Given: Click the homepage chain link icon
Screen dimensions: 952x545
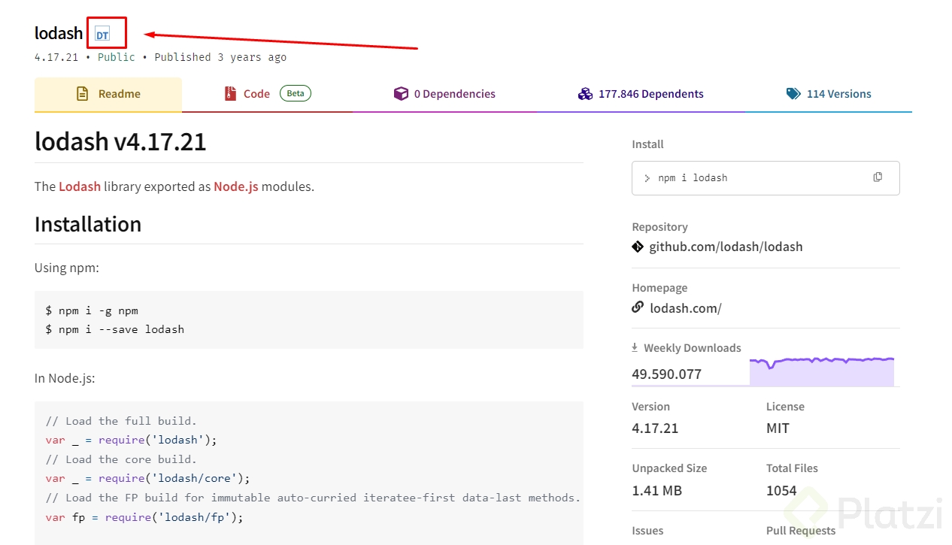Looking at the screenshot, I should [638, 307].
